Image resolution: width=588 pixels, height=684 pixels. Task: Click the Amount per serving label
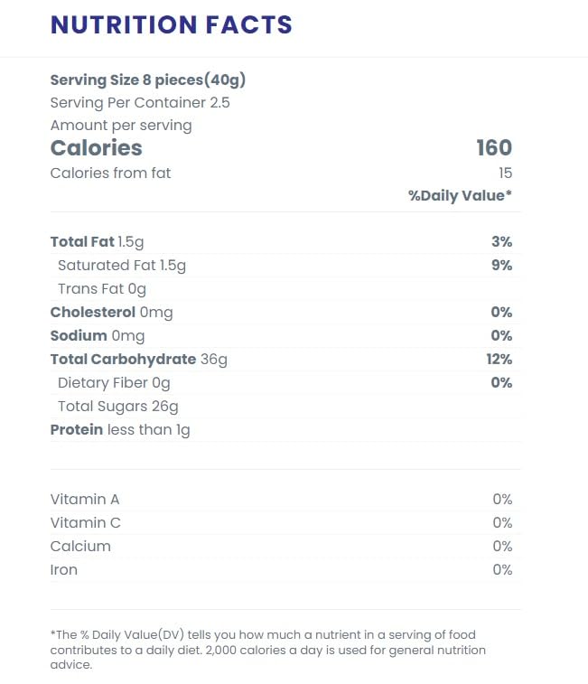[x=121, y=126]
